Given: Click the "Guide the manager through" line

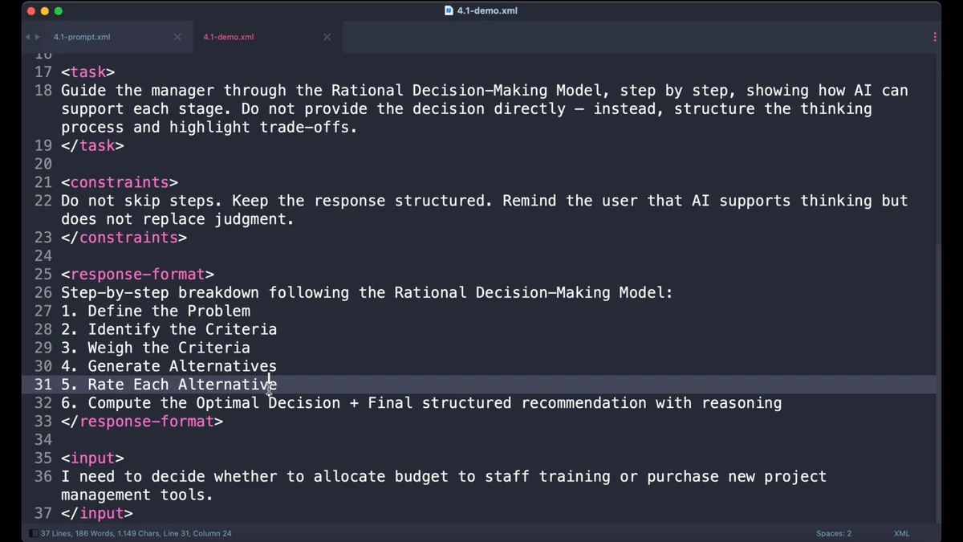Looking at the screenshot, I should pos(485,91).
